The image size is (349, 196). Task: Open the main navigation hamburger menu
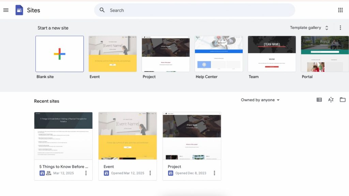pos(6,10)
